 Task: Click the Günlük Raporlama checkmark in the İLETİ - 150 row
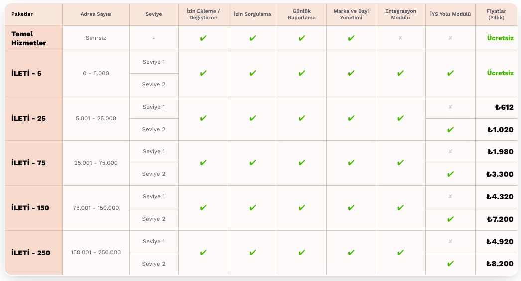point(302,208)
